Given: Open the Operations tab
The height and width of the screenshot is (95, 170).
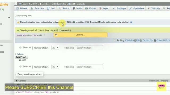Looking at the screenshot, I should point(137,8).
